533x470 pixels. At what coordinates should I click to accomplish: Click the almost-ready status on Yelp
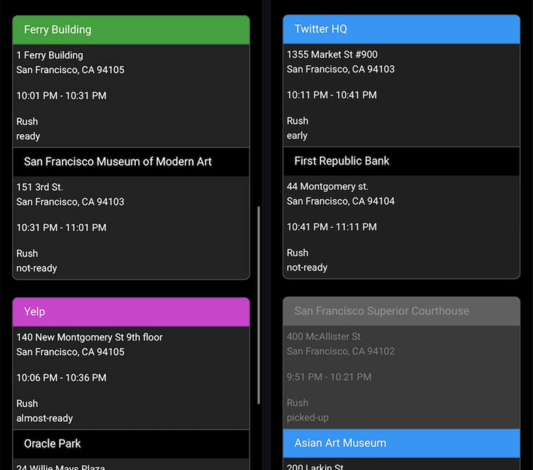coord(44,418)
